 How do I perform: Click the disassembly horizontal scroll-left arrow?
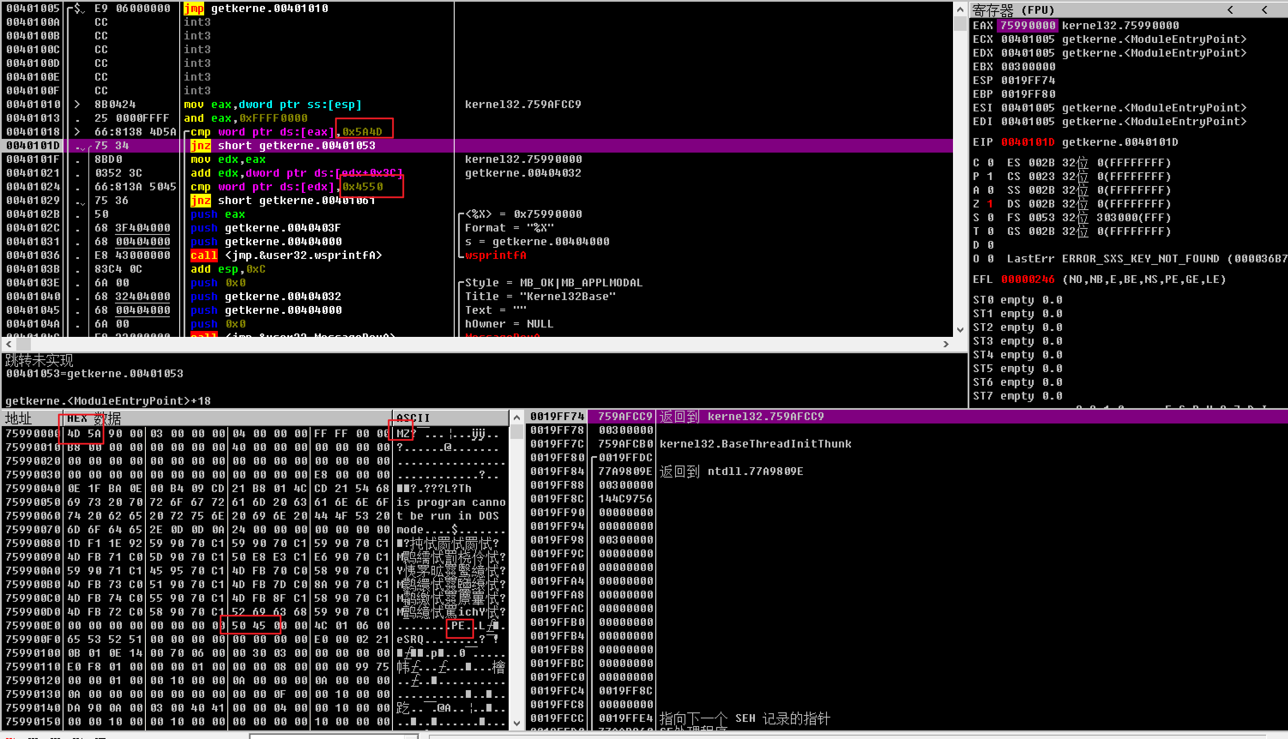click(8, 344)
